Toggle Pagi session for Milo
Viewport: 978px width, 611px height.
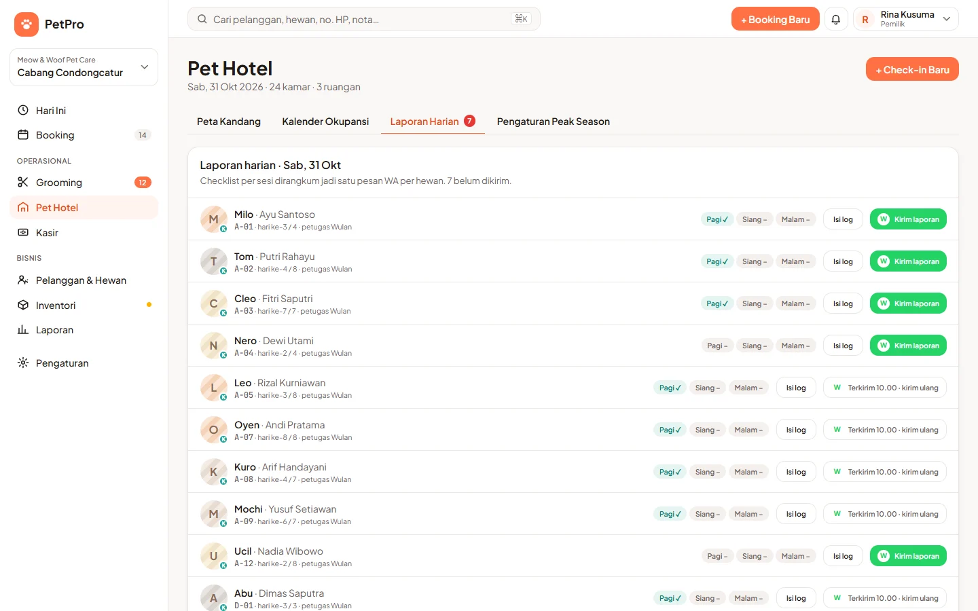(717, 219)
